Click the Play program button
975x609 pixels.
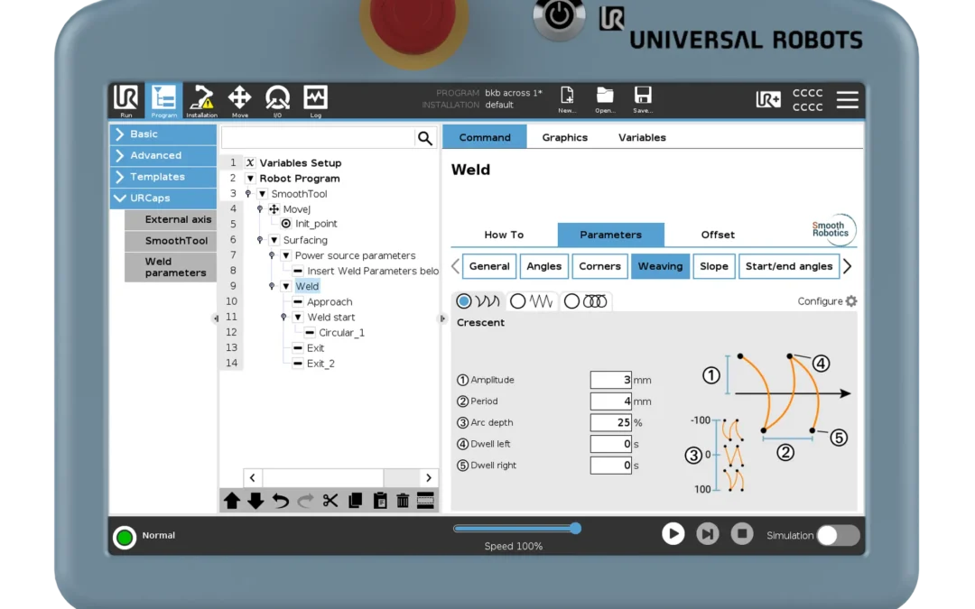(673, 534)
